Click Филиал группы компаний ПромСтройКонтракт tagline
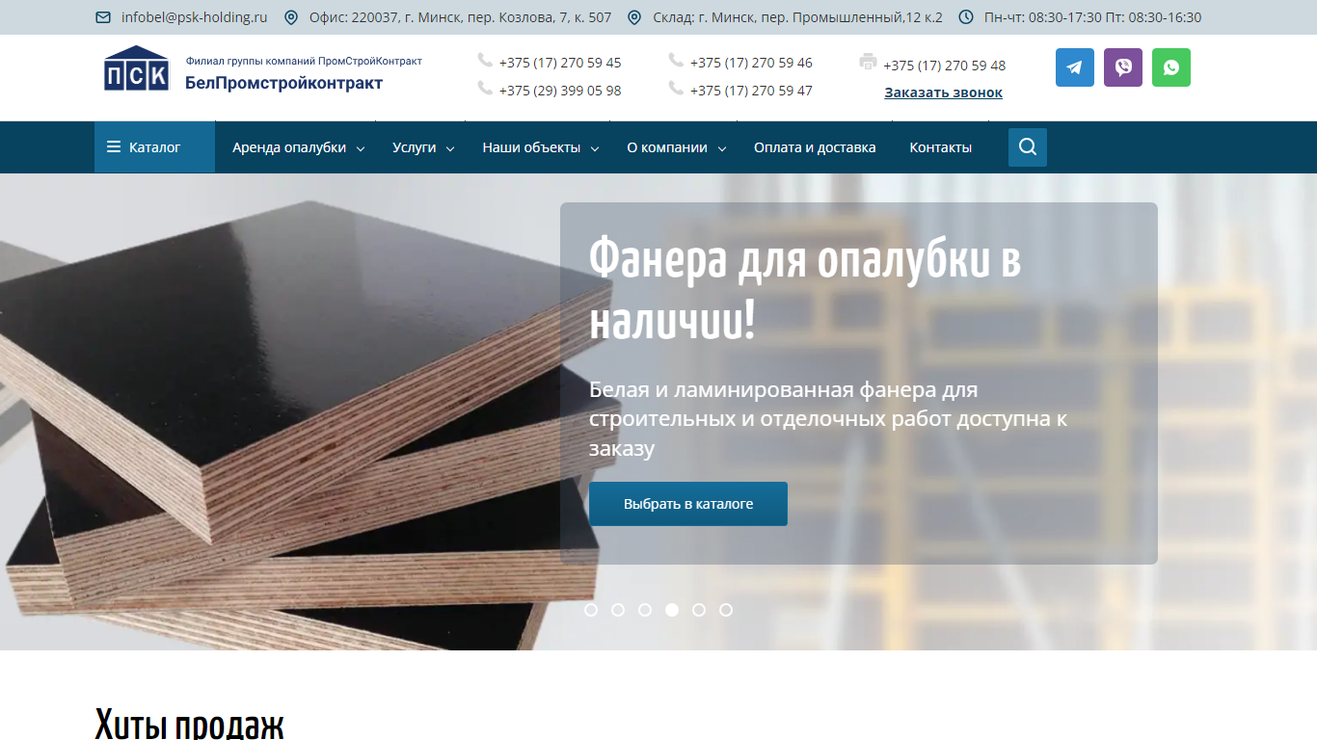1317x740 pixels. [x=304, y=61]
